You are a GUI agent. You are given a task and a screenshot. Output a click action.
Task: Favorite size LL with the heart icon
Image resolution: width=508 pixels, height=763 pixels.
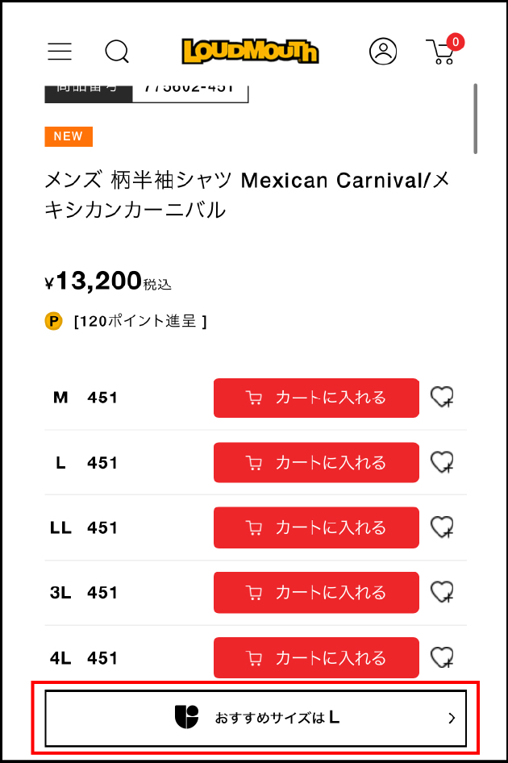(x=441, y=527)
